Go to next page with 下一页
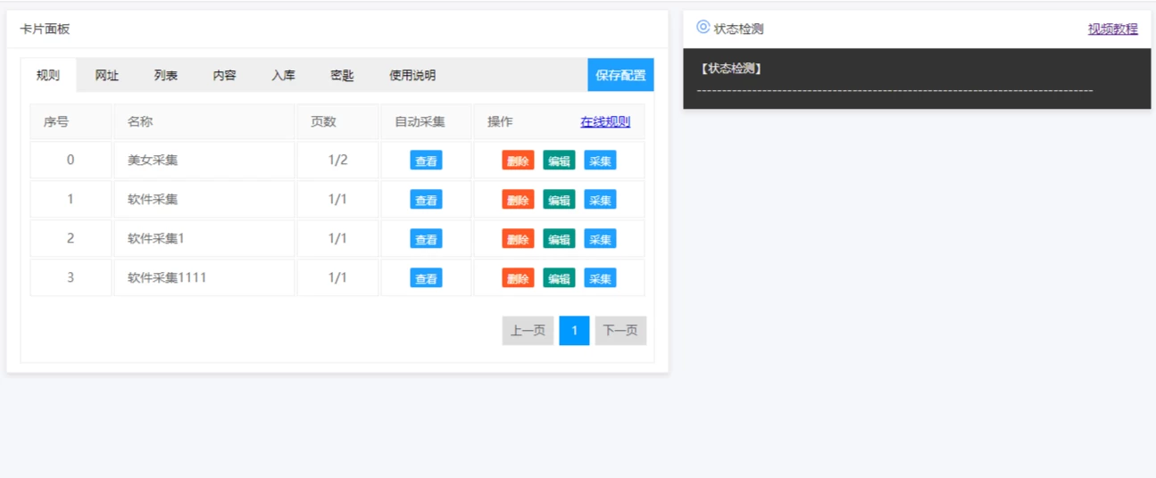Viewport: 1156px width, 478px height. click(x=620, y=331)
